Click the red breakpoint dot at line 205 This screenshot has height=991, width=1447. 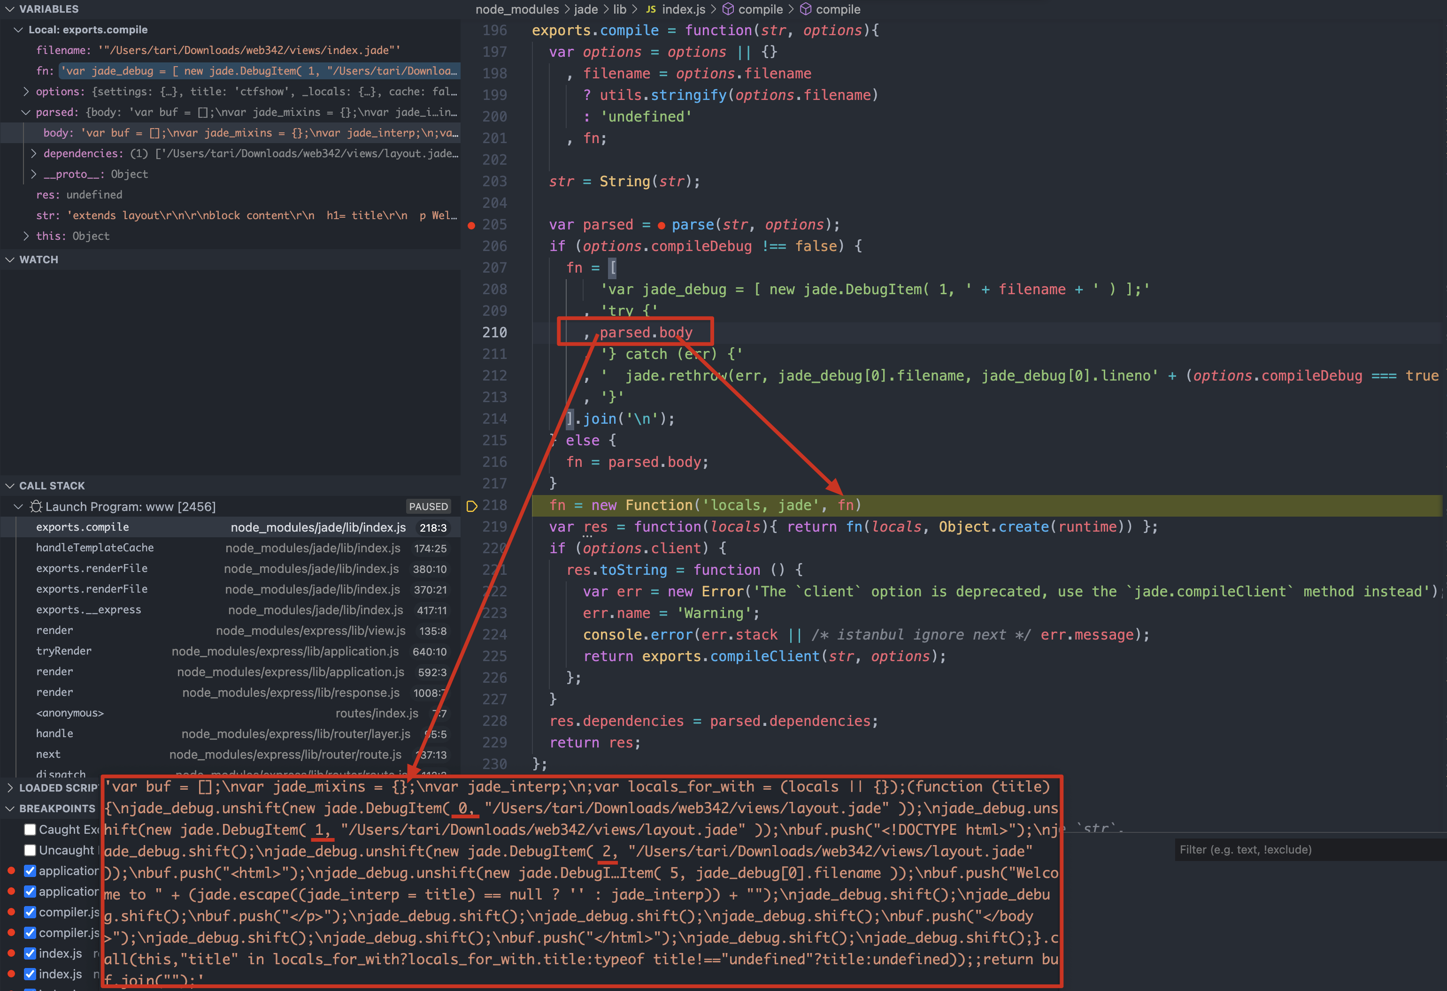[471, 225]
